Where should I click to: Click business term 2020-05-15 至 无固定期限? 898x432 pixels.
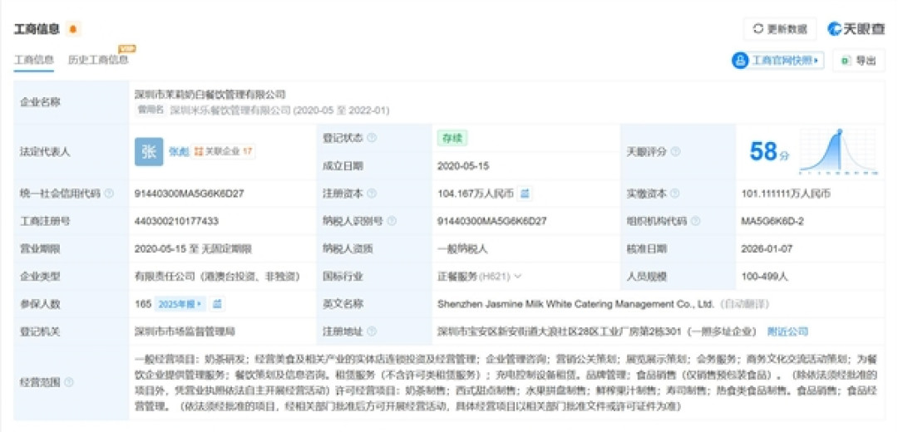193,249
